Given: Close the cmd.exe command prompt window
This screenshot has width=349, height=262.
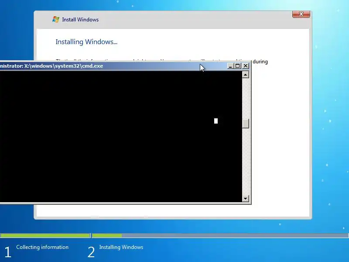Looking at the screenshot, I should pos(246,66).
